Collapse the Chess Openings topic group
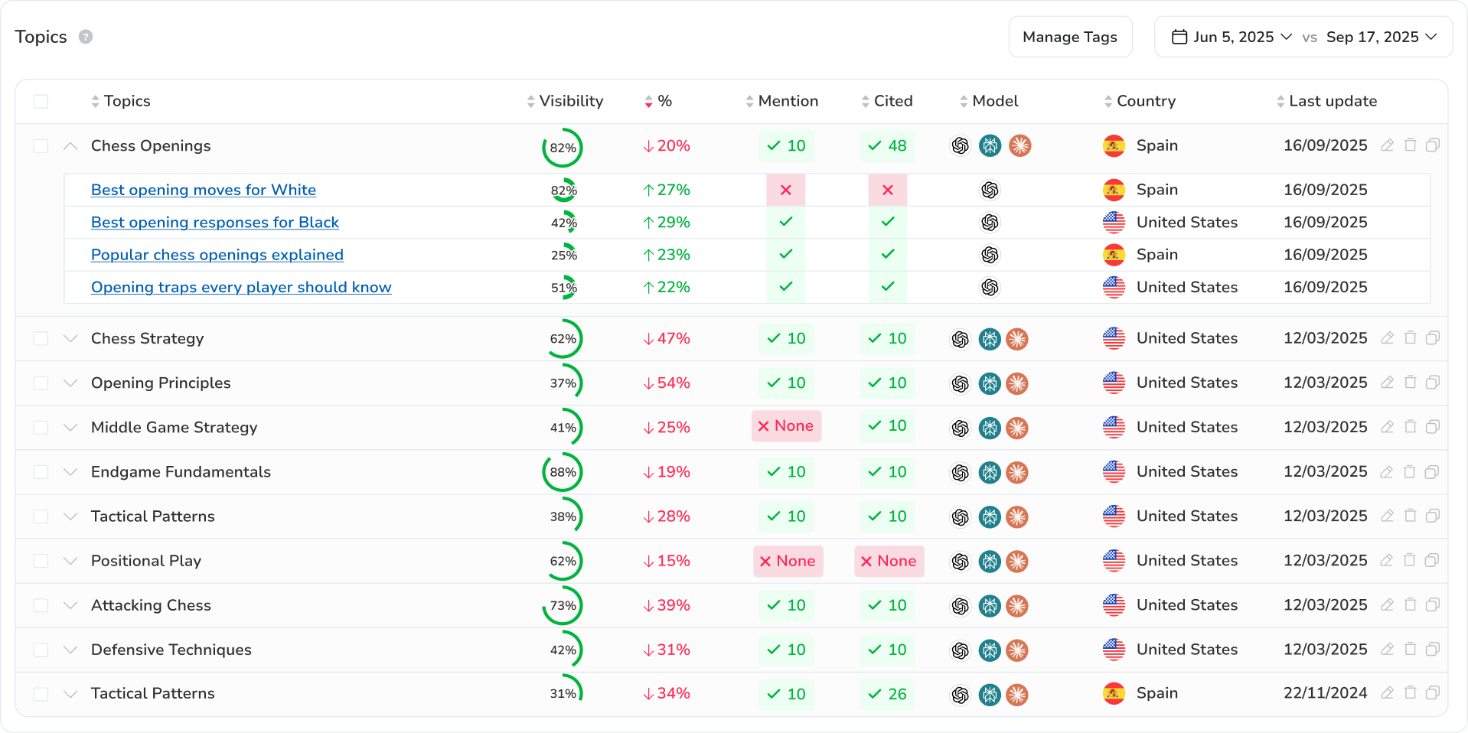Image resolution: width=1468 pixels, height=733 pixels. point(70,145)
